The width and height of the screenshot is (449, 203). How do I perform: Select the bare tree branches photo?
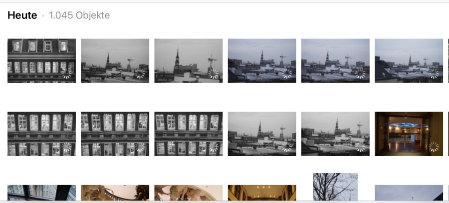point(335,187)
